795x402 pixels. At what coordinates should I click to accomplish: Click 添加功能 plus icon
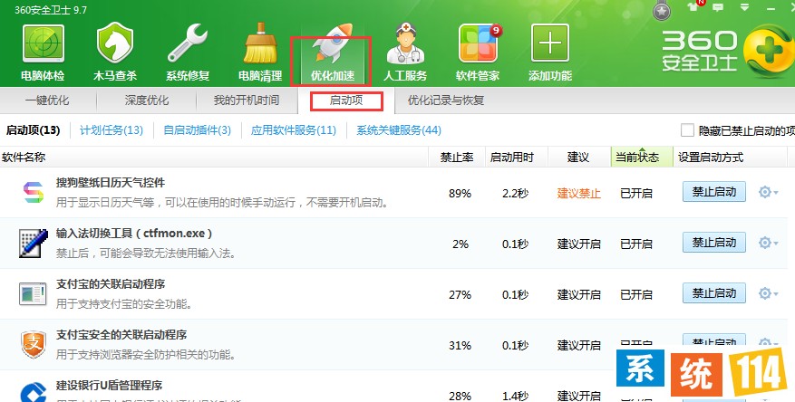(550, 44)
